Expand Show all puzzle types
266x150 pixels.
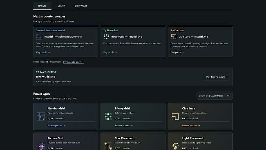pyautogui.click(x=215, y=95)
